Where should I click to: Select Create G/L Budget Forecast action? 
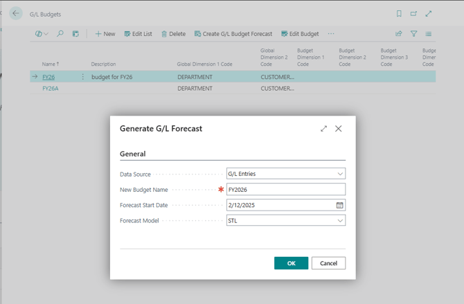click(233, 34)
